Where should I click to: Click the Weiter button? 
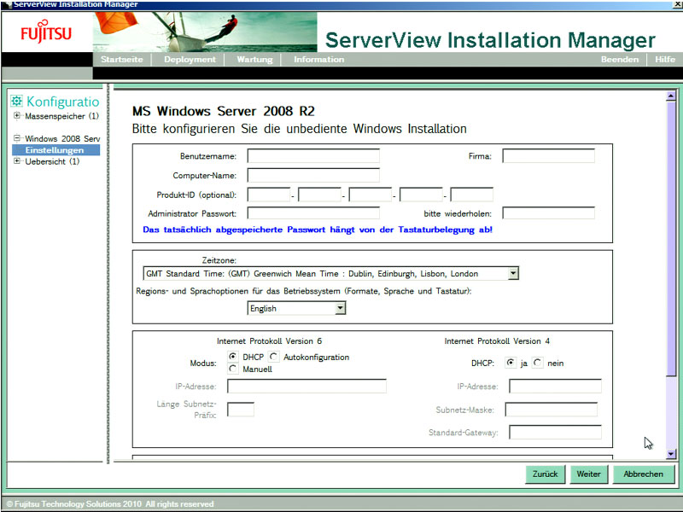click(x=588, y=474)
